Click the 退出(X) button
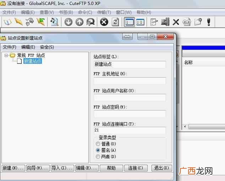 (162, 168)
